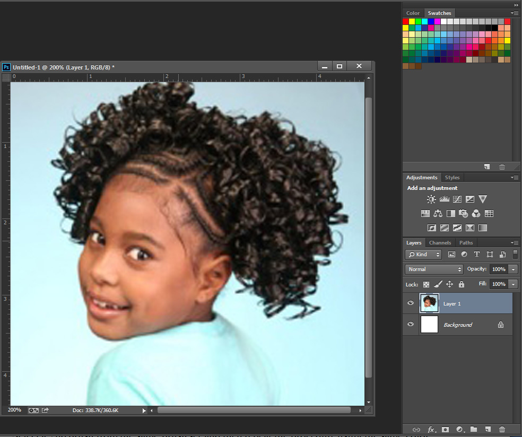Switch to the Channels tab
The height and width of the screenshot is (437, 522).
point(440,242)
